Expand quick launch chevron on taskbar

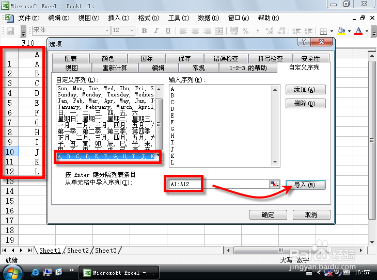coord(72,270)
